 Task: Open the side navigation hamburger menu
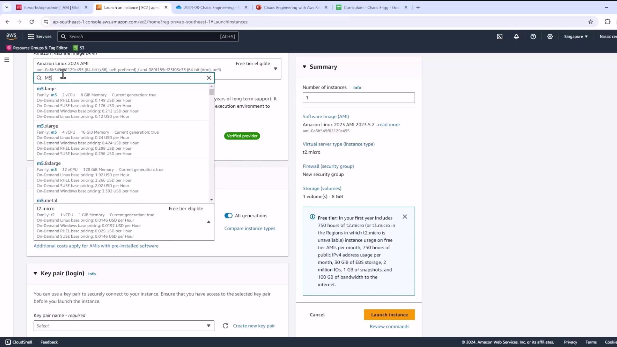[x=7, y=60]
